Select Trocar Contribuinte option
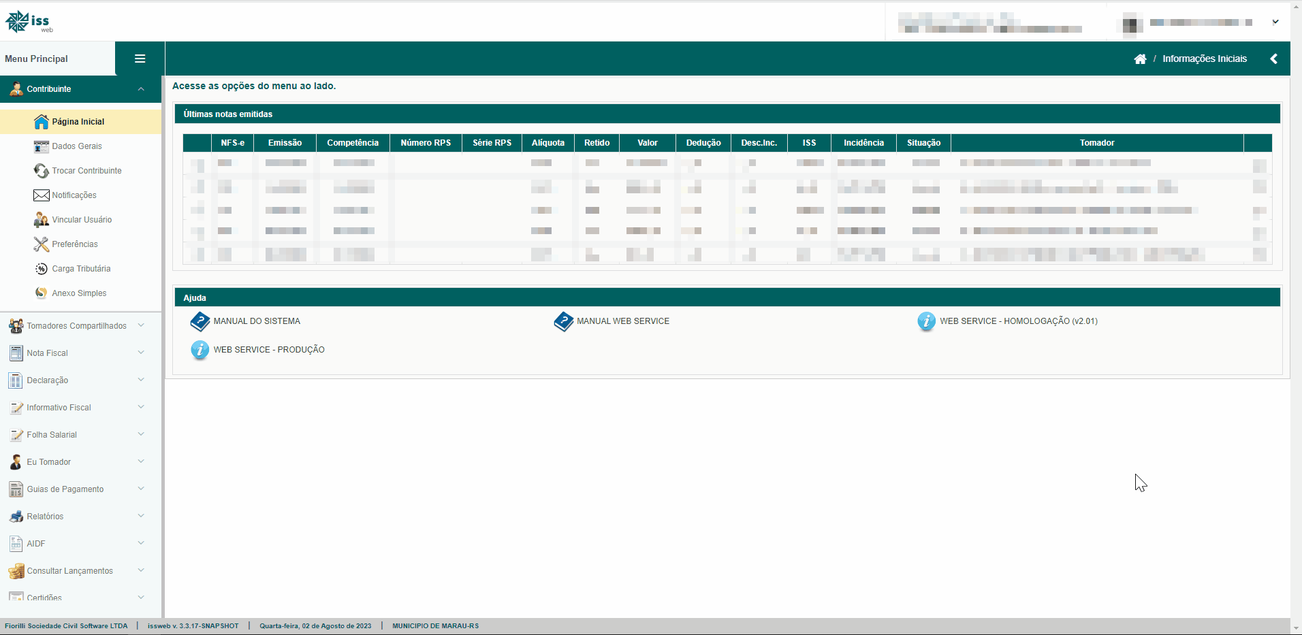The image size is (1302, 635). [86, 171]
